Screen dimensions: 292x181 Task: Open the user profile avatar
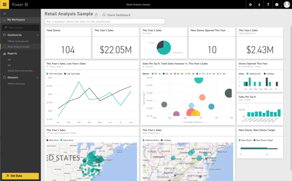[x=287, y=4]
